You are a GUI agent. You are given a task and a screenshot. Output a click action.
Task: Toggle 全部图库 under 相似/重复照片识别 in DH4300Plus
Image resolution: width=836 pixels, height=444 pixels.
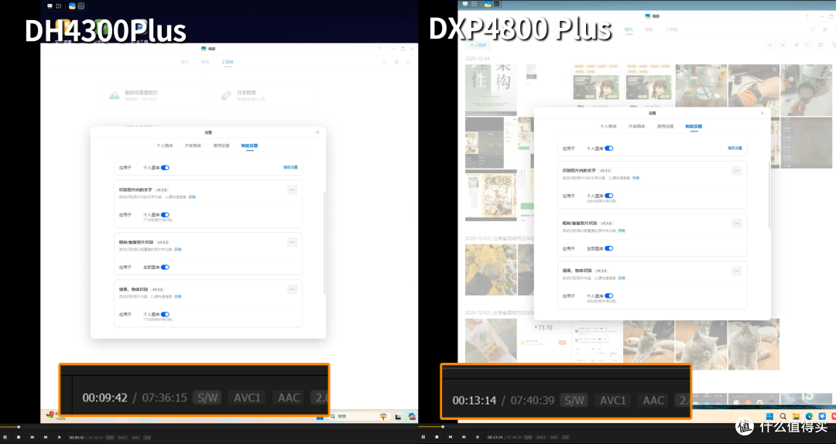(166, 267)
